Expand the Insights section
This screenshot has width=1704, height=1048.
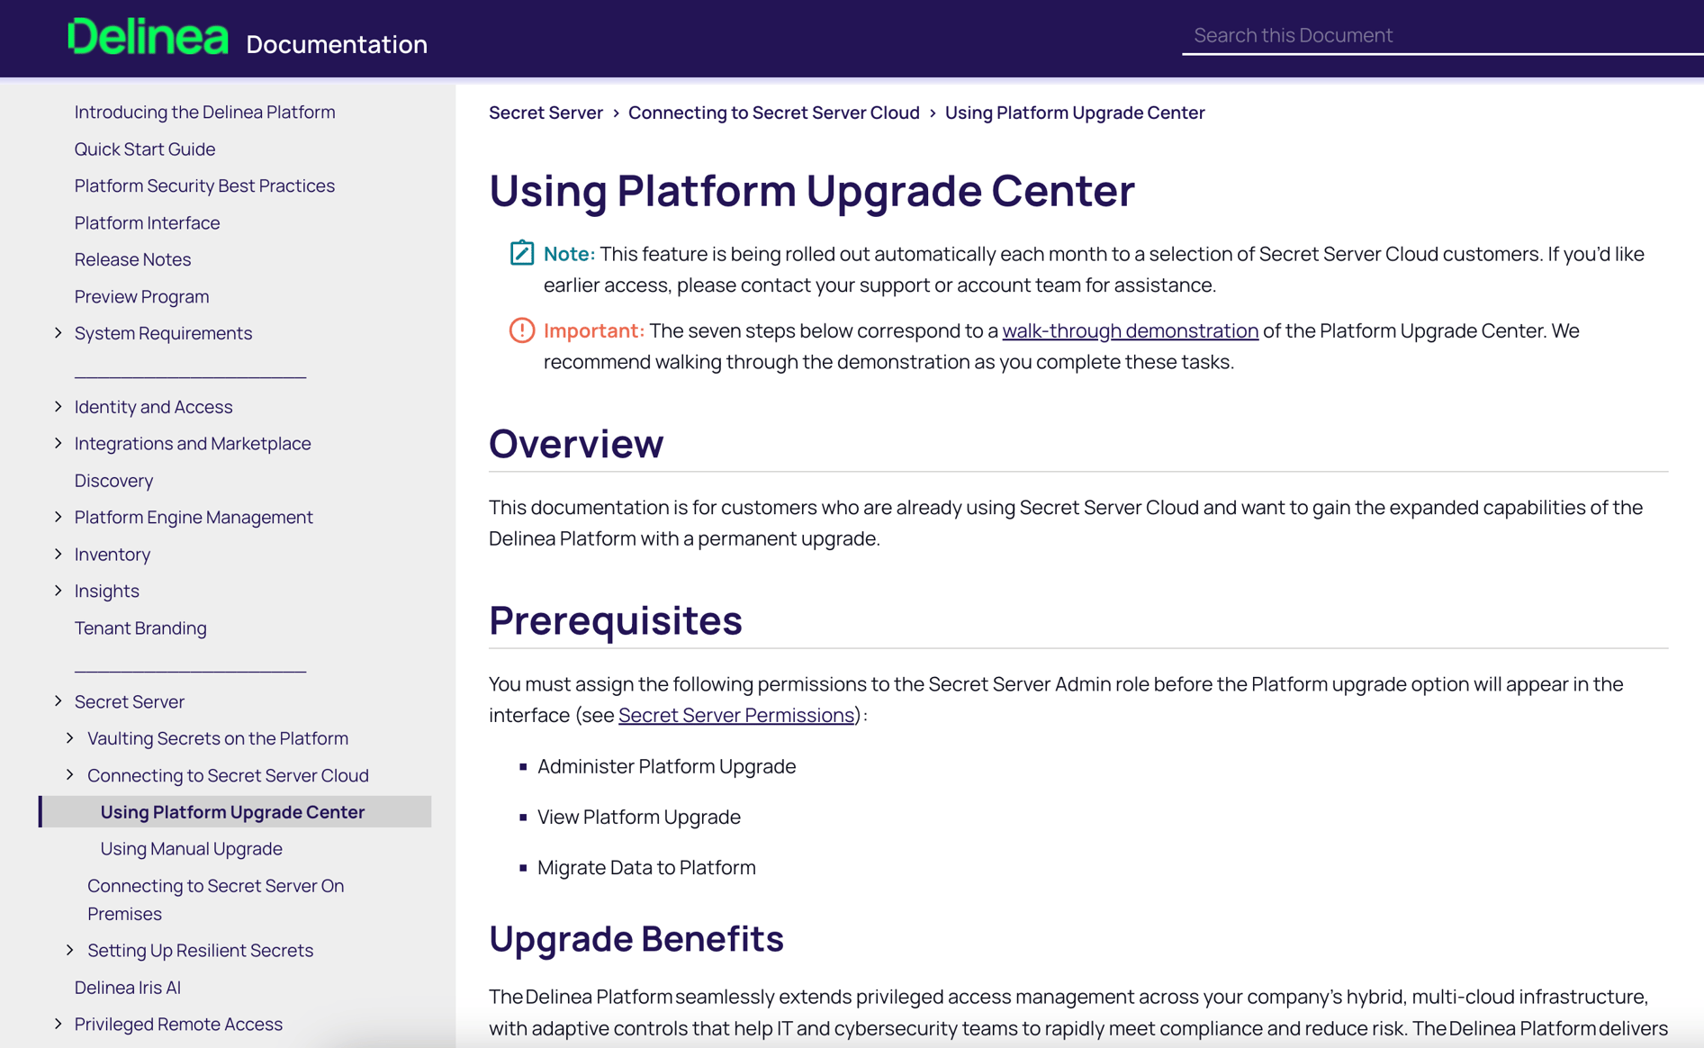coord(58,591)
